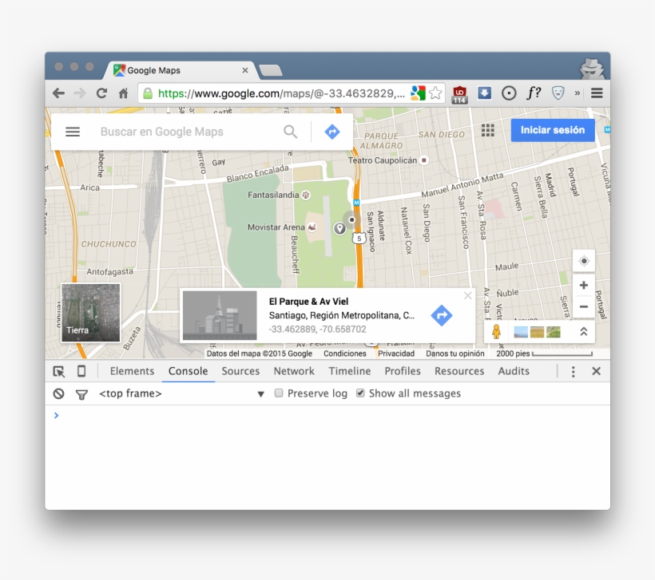Viewport: 655px width, 580px height.
Task: Show more extensions with double chevron
Action: [578, 93]
